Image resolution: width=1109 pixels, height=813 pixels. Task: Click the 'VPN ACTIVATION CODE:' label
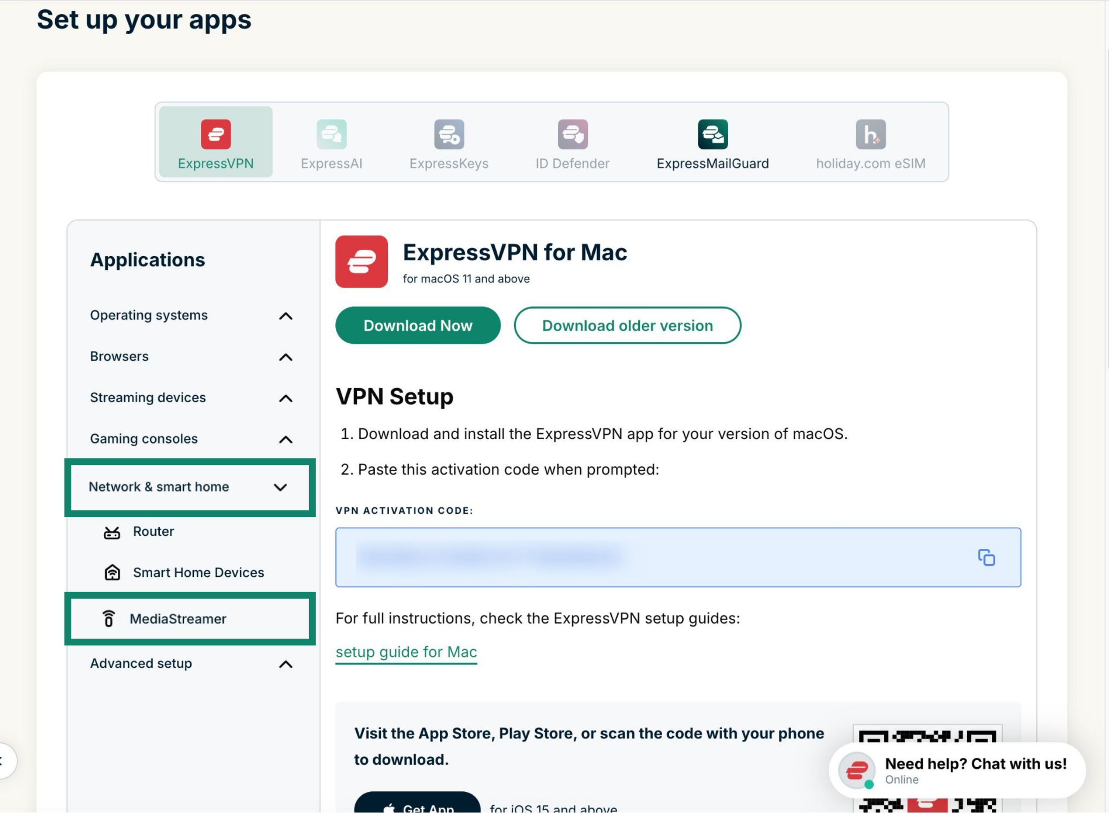tap(404, 511)
